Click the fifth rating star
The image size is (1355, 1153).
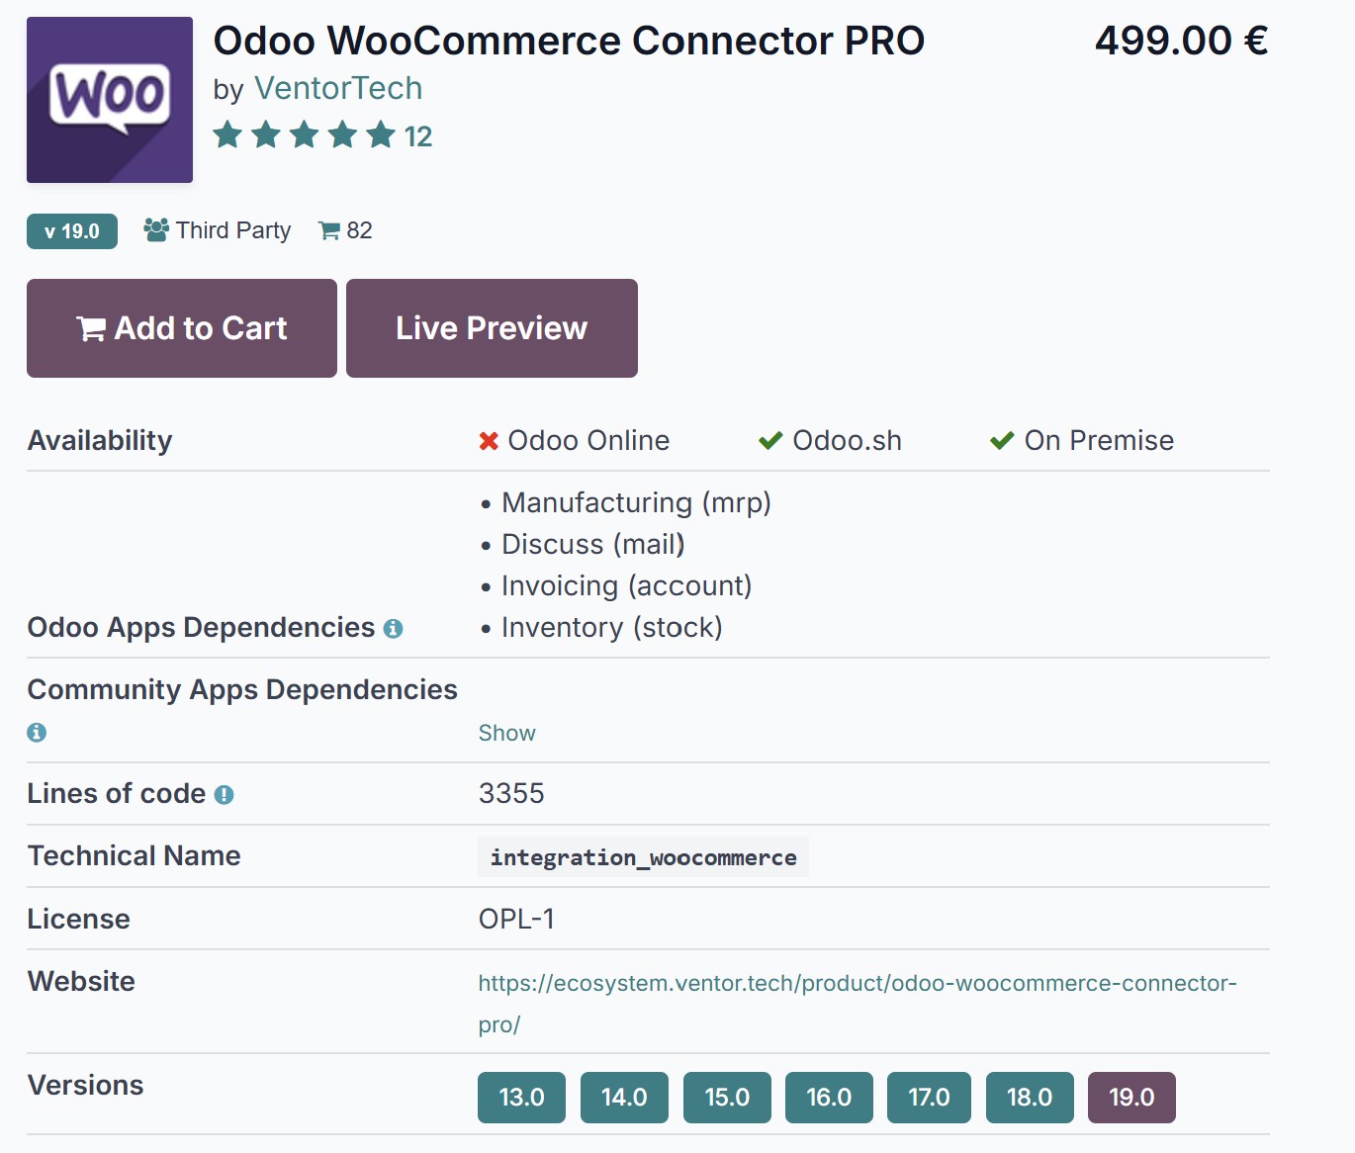[380, 134]
